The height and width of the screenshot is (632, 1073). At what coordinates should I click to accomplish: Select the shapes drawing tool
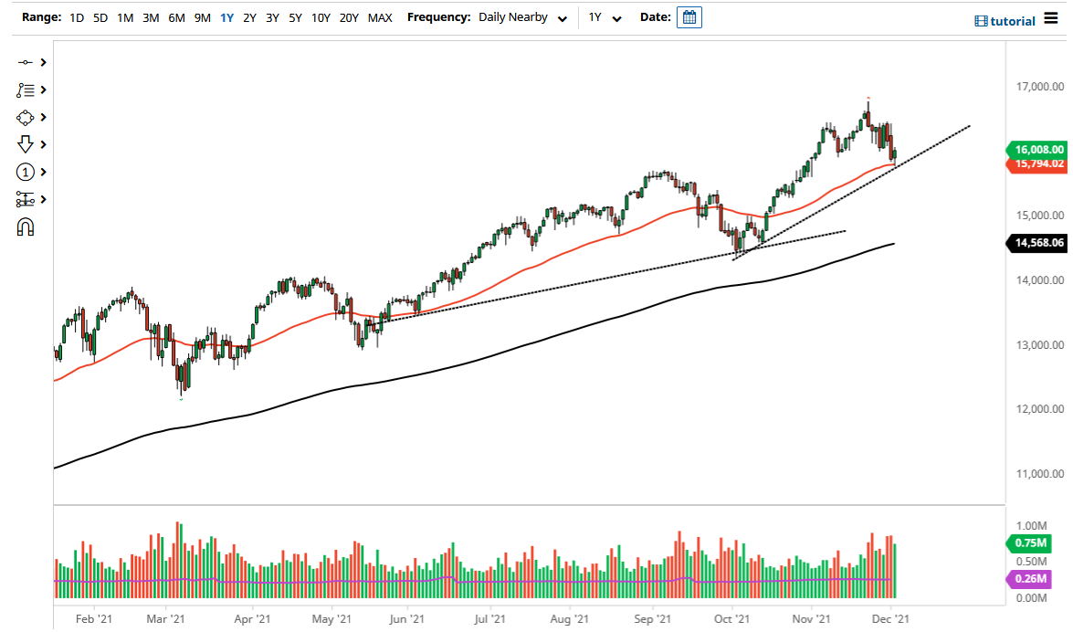coord(26,117)
